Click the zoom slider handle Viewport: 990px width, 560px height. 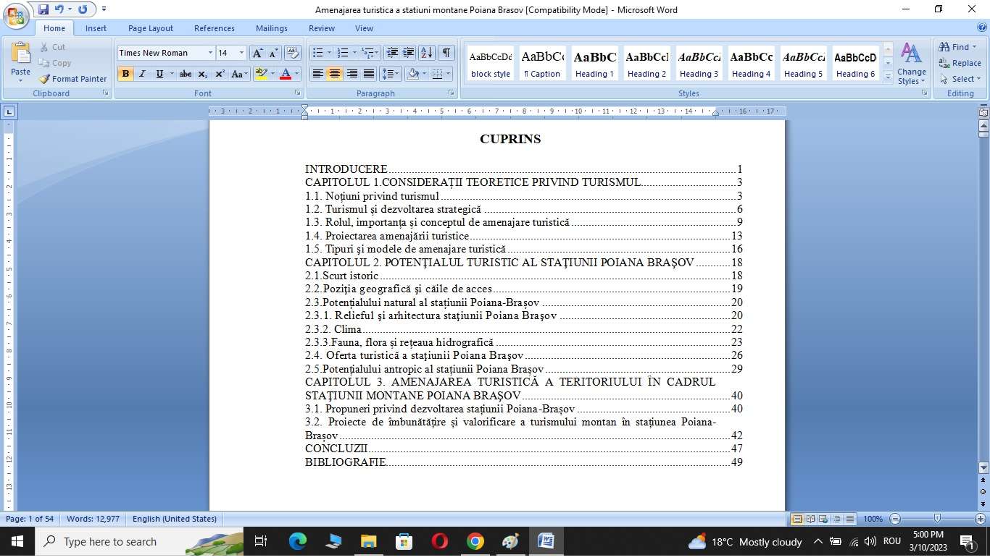[x=938, y=519]
